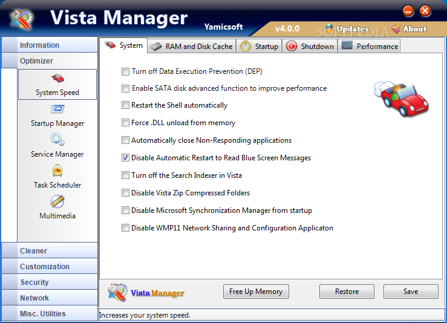The height and width of the screenshot is (323, 447).
Task: Enable Automatically close Non-Responding applications
Action: pyautogui.click(x=125, y=140)
